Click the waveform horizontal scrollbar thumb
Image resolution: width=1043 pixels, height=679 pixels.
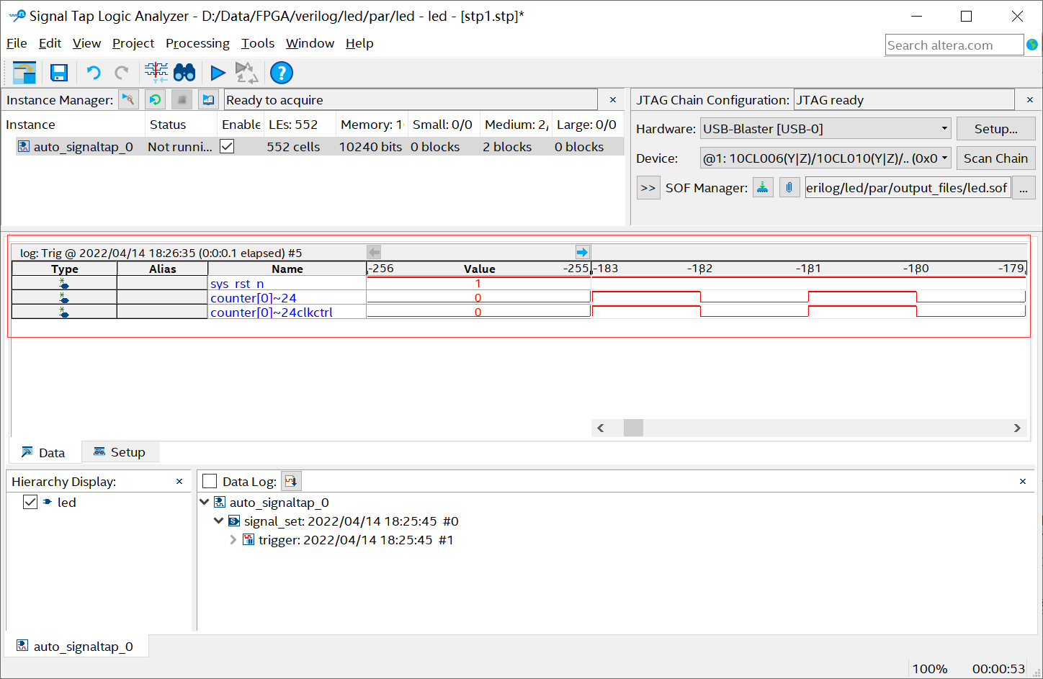pyautogui.click(x=633, y=428)
